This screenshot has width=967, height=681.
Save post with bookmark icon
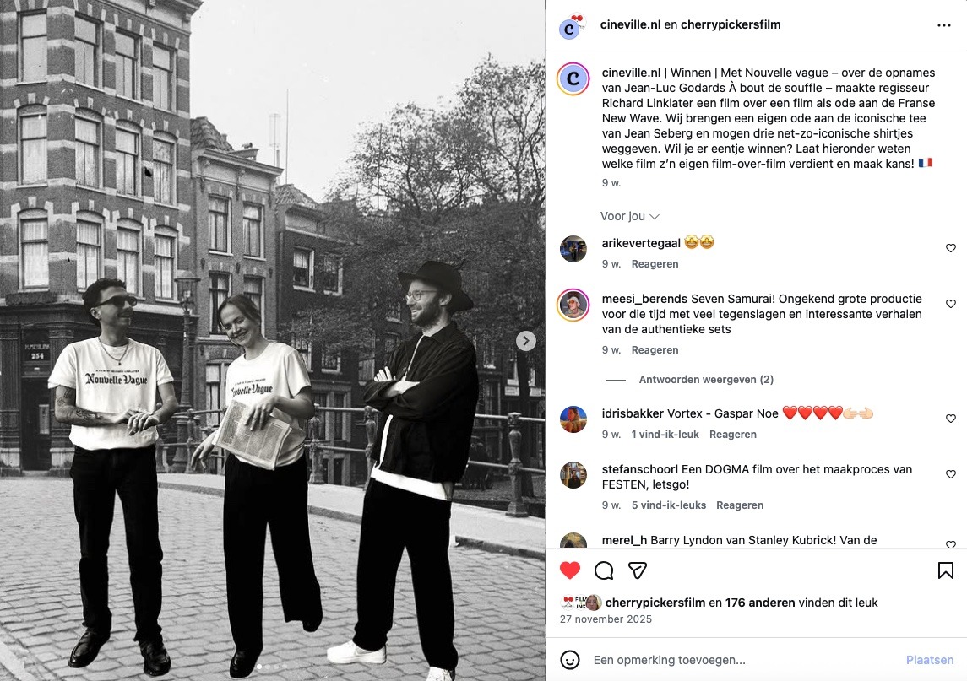point(945,570)
